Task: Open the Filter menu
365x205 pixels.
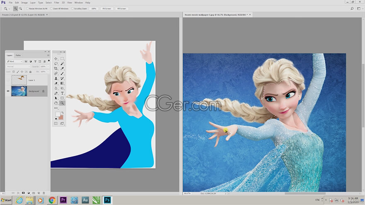Action: click(x=56, y=2)
